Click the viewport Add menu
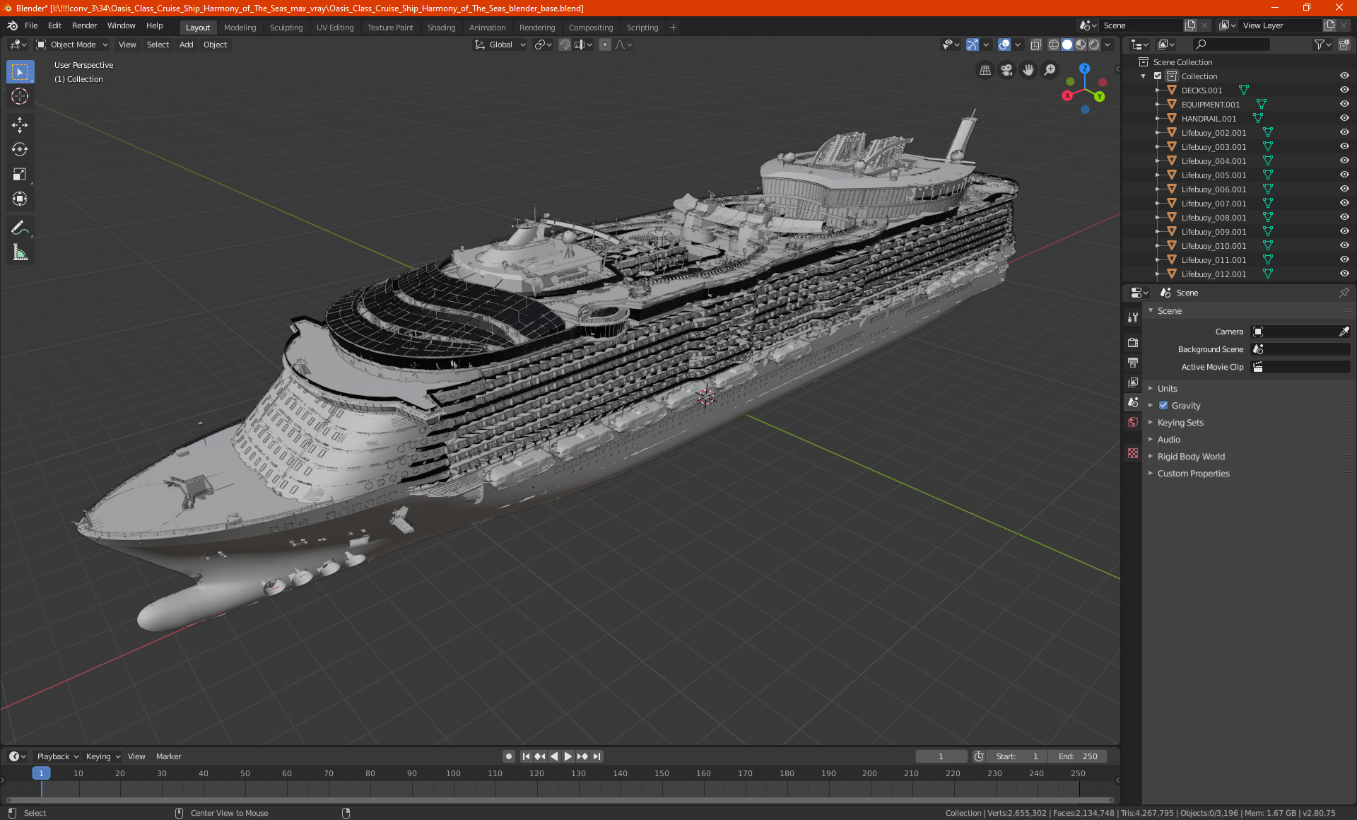The height and width of the screenshot is (820, 1357). click(186, 45)
